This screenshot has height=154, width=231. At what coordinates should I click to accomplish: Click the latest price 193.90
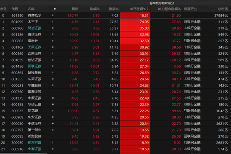pyautogui.click(x=73, y=111)
